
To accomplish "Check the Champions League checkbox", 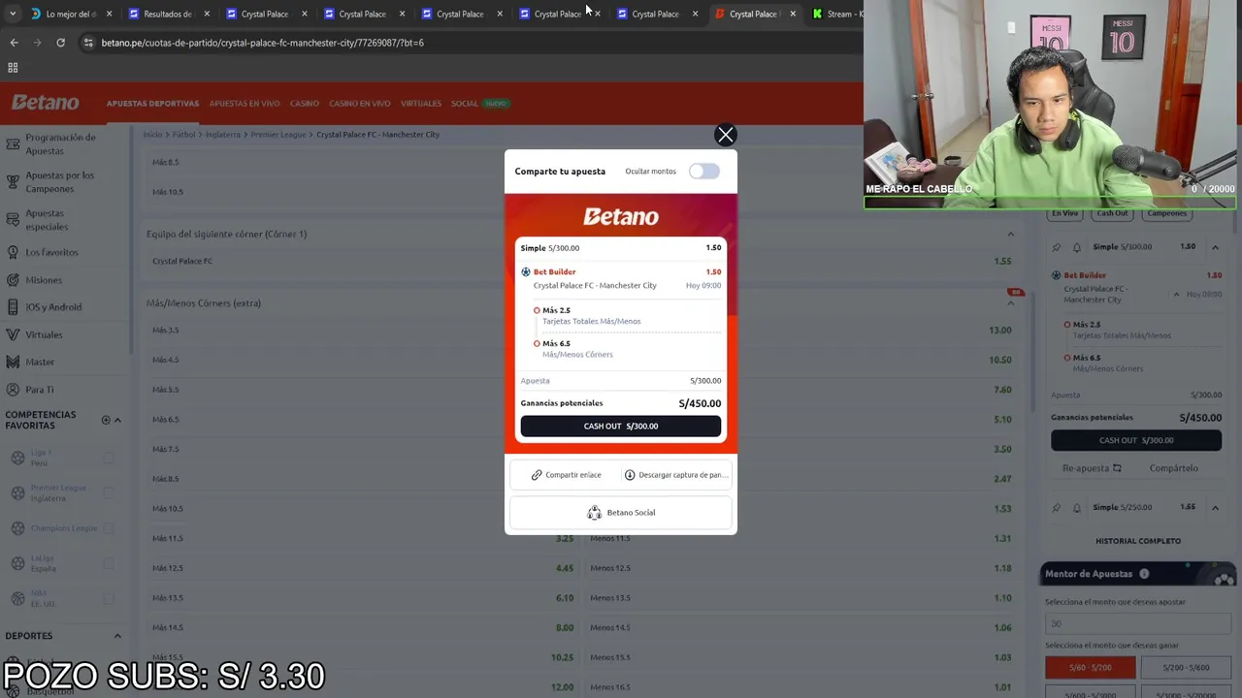I will pos(109,528).
